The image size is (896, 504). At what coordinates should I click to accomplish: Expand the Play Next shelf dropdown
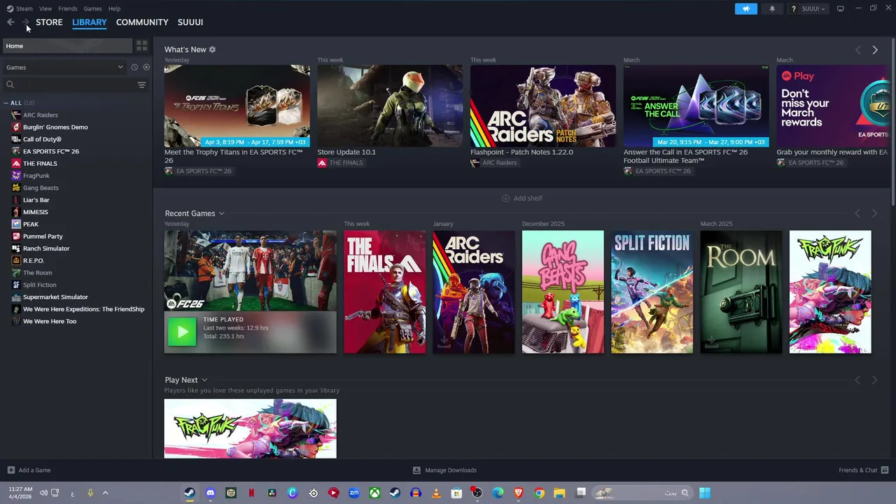point(204,380)
